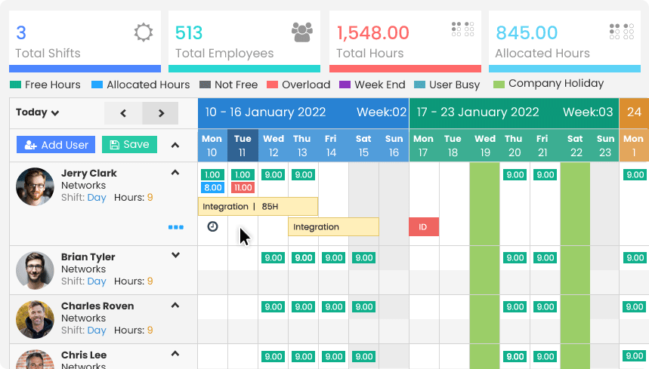Screen dimensions: 649x369
Task: Select the User Busy legend swatch
Action: (x=420, y=85)
